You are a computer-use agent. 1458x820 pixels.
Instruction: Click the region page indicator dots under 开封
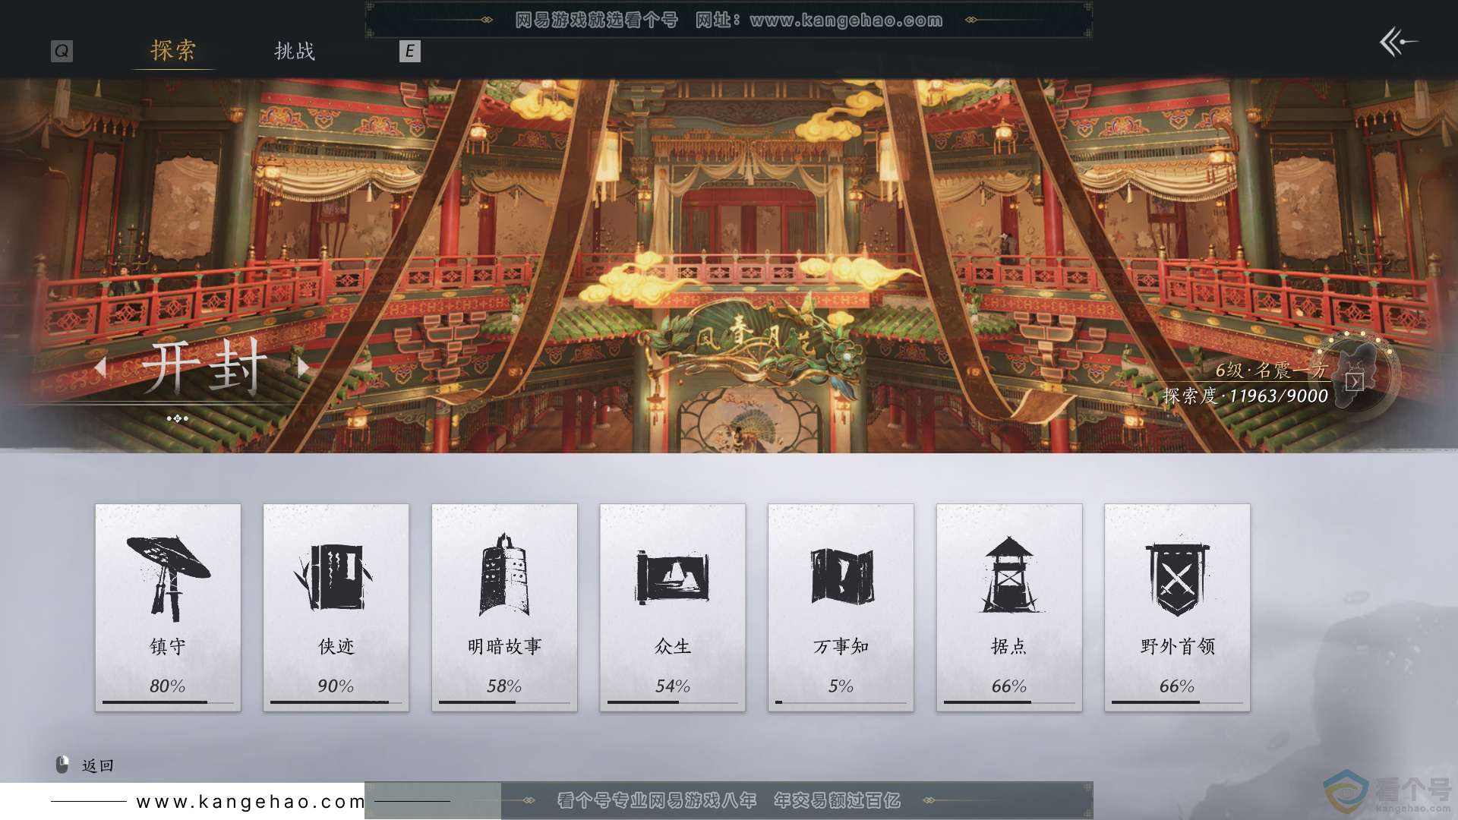click(x=177, y=418)
